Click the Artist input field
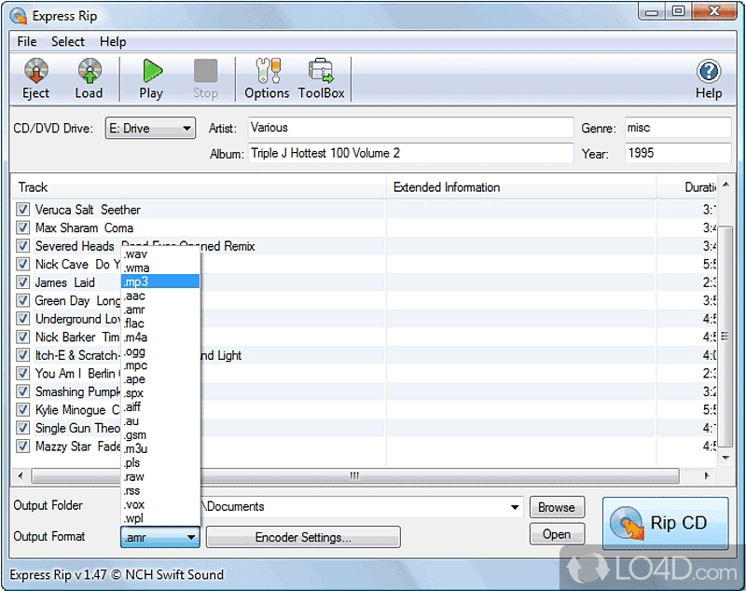The width and height of the screenshot is (746, 591). [410, 128]
